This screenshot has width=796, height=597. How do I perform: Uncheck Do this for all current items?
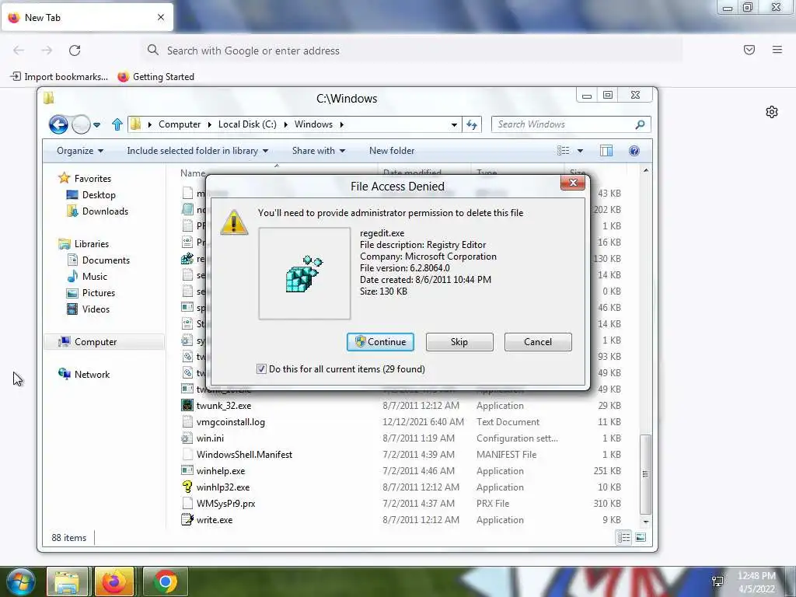(261, 369)
